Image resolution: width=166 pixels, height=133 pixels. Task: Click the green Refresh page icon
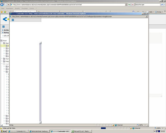coord(129,5)
